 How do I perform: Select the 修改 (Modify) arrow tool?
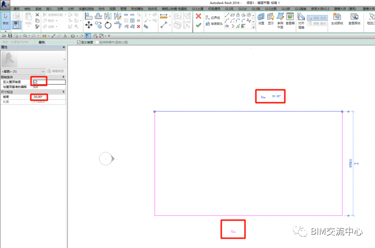pyautogui.click(x=5, y=20)
